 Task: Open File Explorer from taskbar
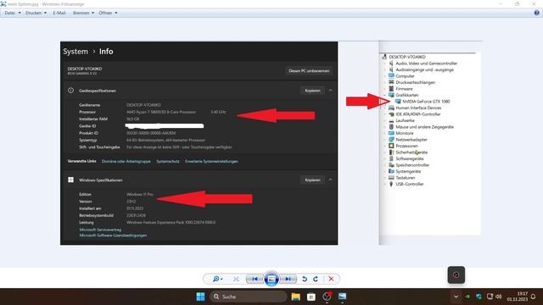tap(296, 297)
